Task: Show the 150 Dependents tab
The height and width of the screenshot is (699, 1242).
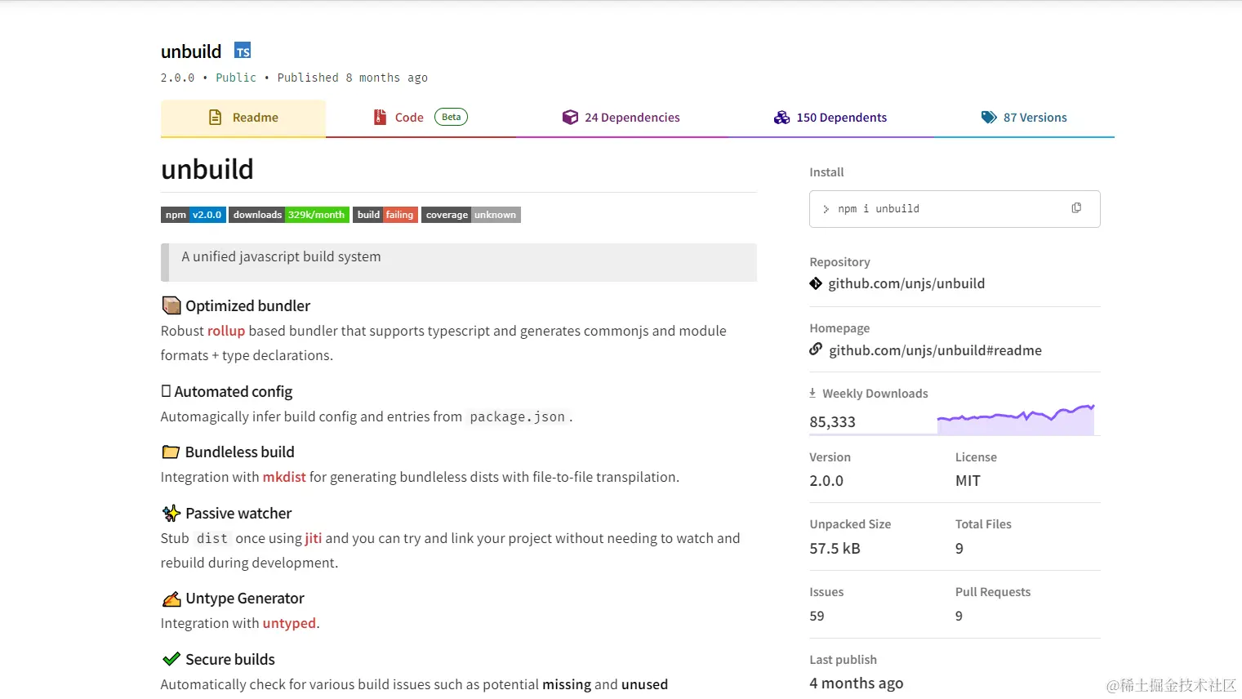Action: [x=830, y=118]
